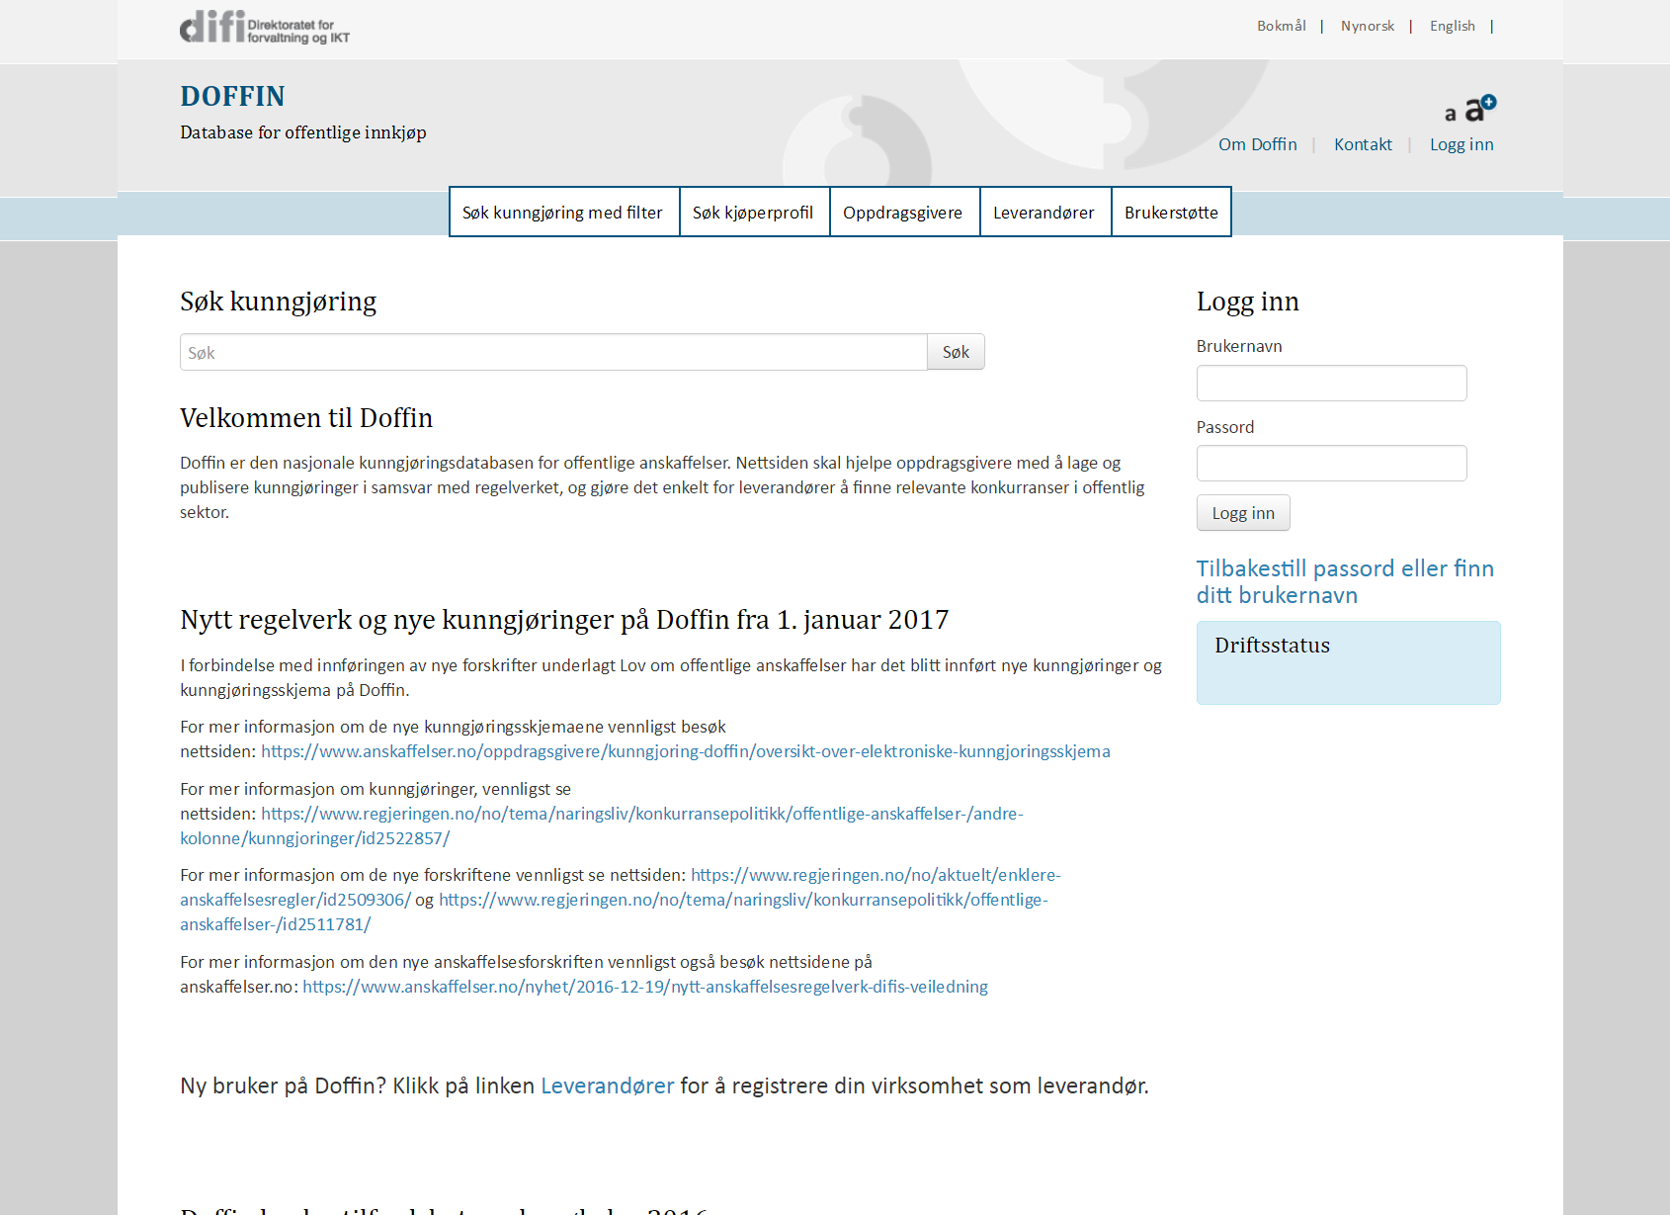Click the Driftsstatus panel heading
Image resolution: width=1670 pixels, height=1215 pixels.
click(x=1272, y=646)
